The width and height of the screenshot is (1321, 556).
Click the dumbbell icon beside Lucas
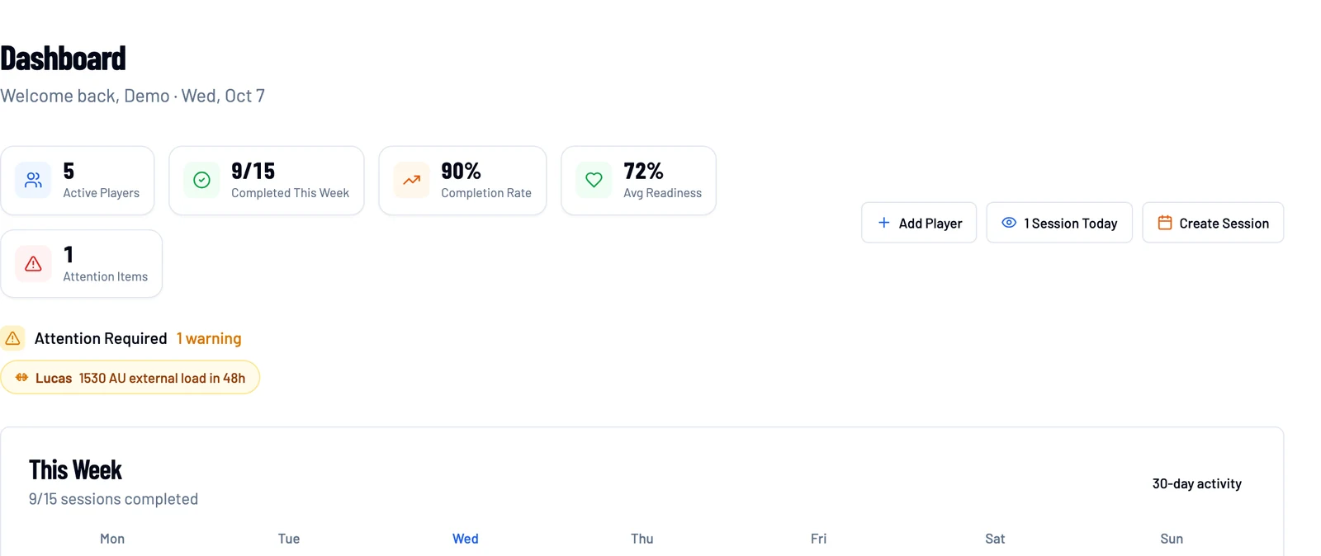click(x=22, y=378)
